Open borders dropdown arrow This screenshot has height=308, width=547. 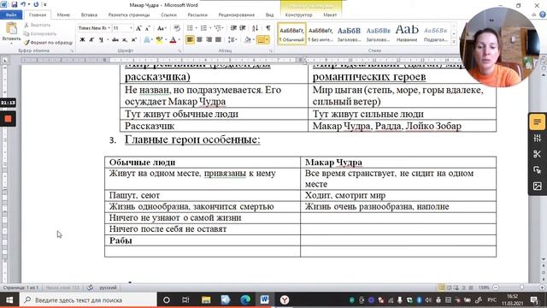267,40
